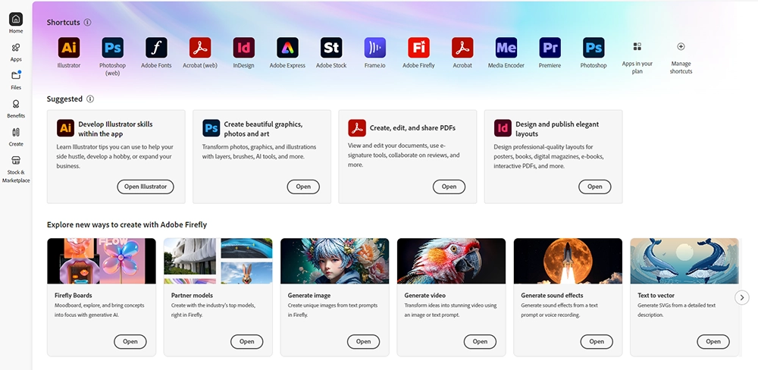
Task: Open the Acrobat desktop shortcut
Action: (x=462, y=48)
